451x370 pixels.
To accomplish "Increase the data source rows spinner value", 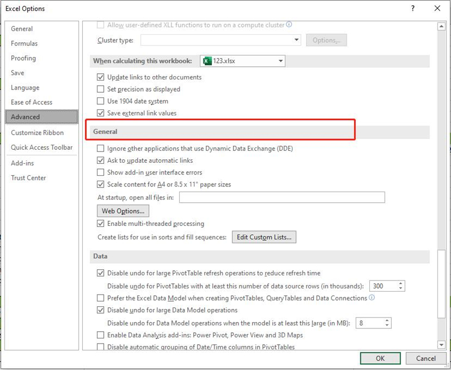I will coord(400,283).
